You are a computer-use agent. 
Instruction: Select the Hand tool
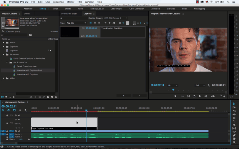[234, 139]
